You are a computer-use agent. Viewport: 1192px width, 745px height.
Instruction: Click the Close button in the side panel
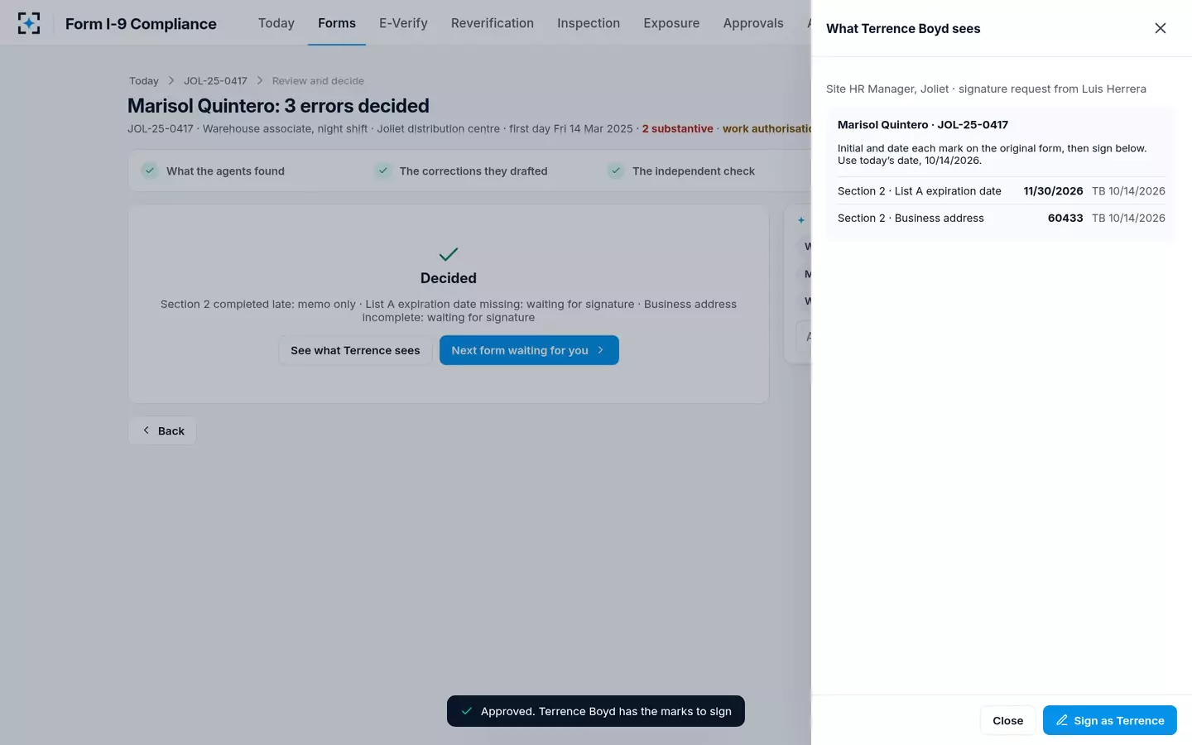[1007, 720]
